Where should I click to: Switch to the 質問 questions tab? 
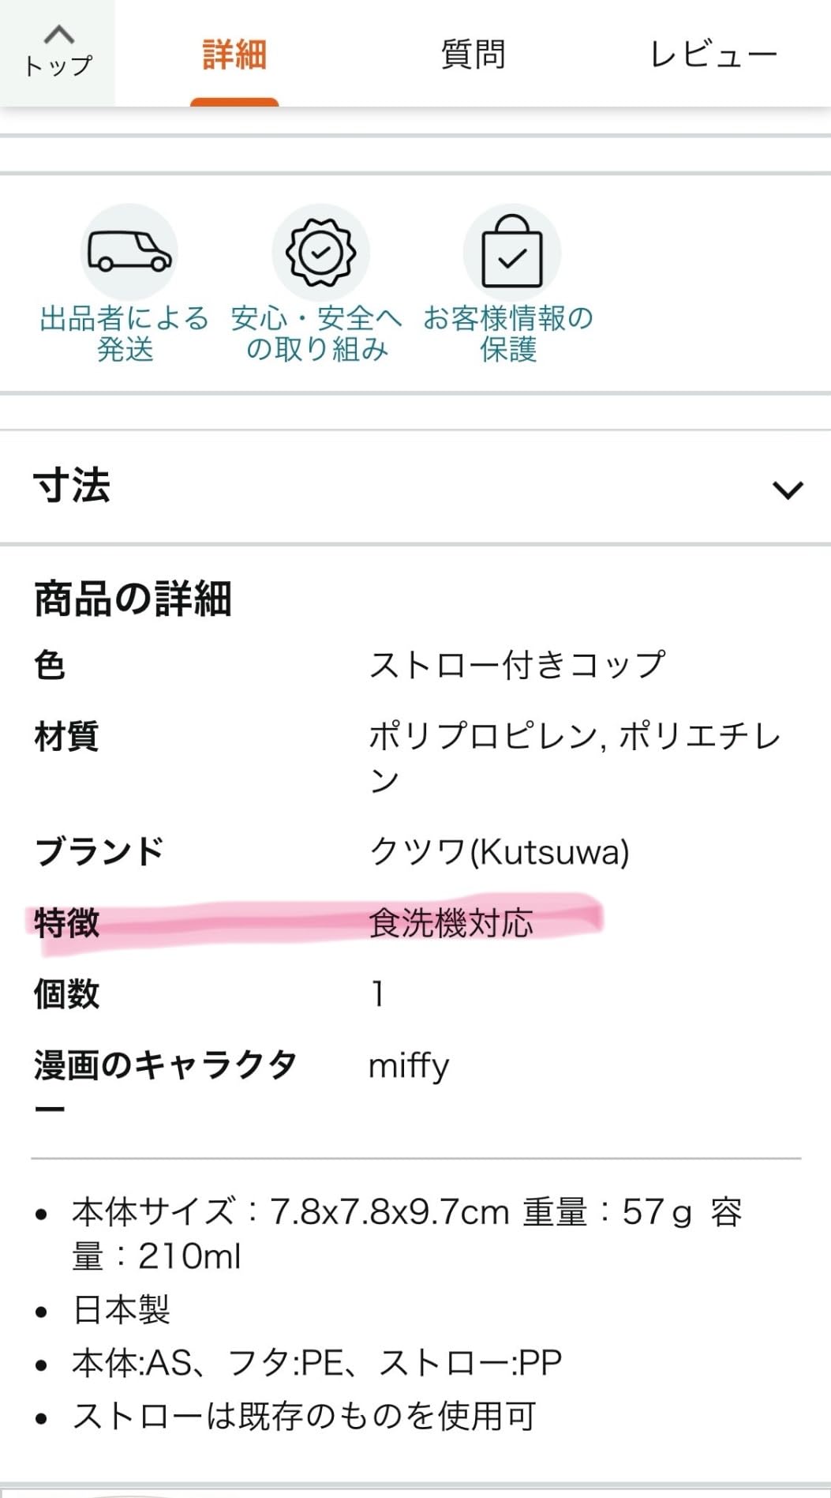pyautogui.click(x=472, y=54)
